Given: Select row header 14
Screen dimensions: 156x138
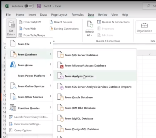Looking at the screenshot, I should [4, 112].
